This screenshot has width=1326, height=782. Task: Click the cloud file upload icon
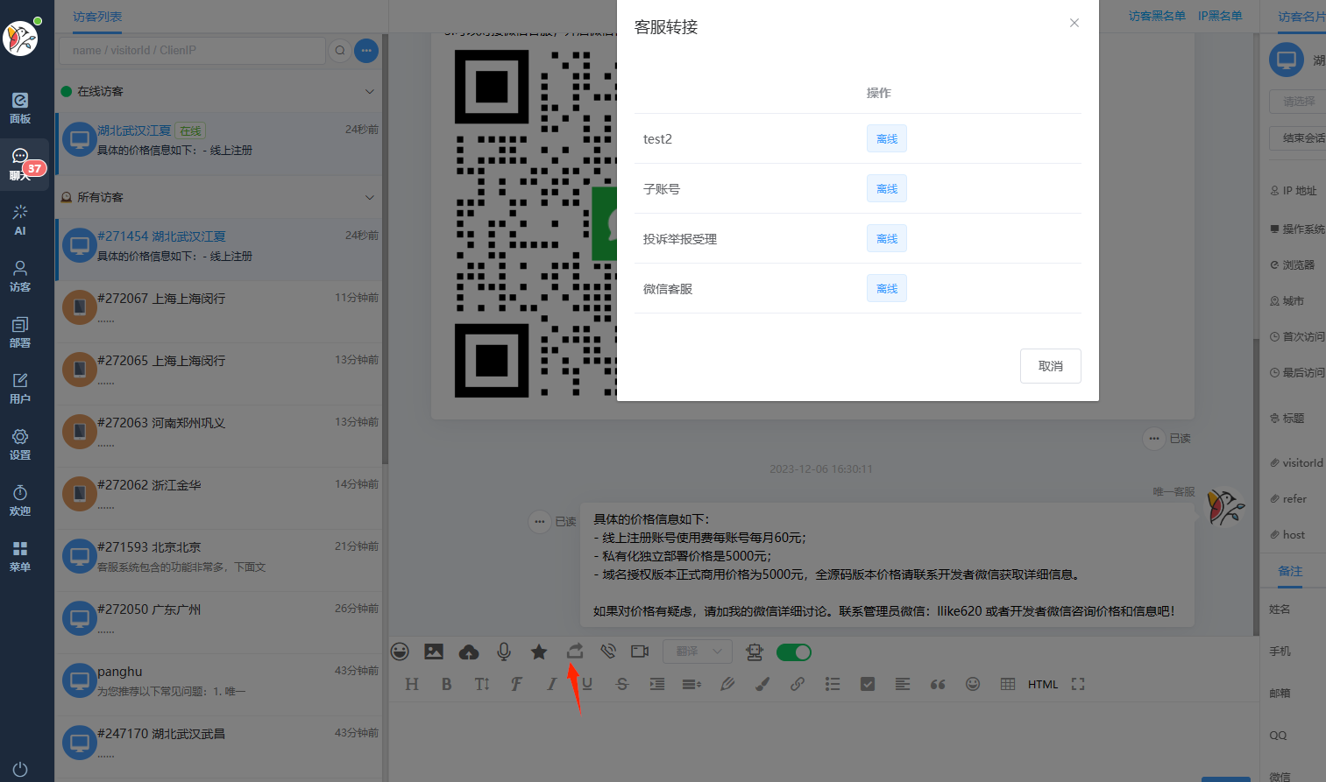click(x=469, y=652)
